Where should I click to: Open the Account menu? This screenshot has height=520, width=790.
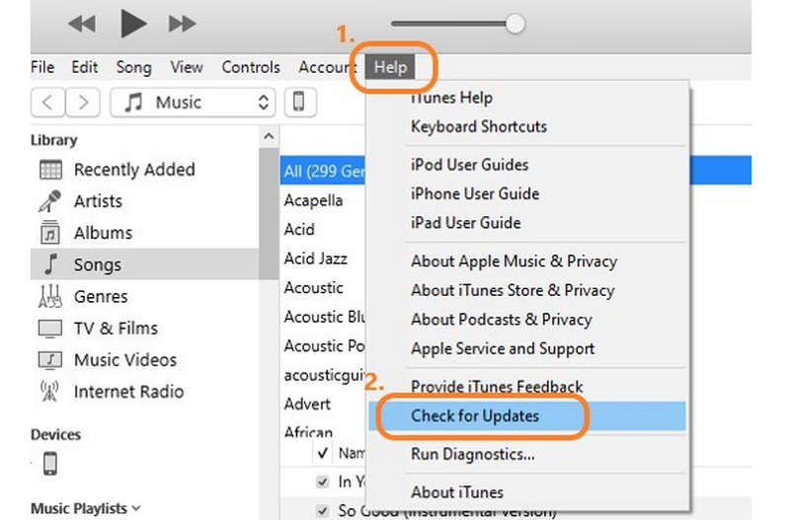(x=328, y=67)
